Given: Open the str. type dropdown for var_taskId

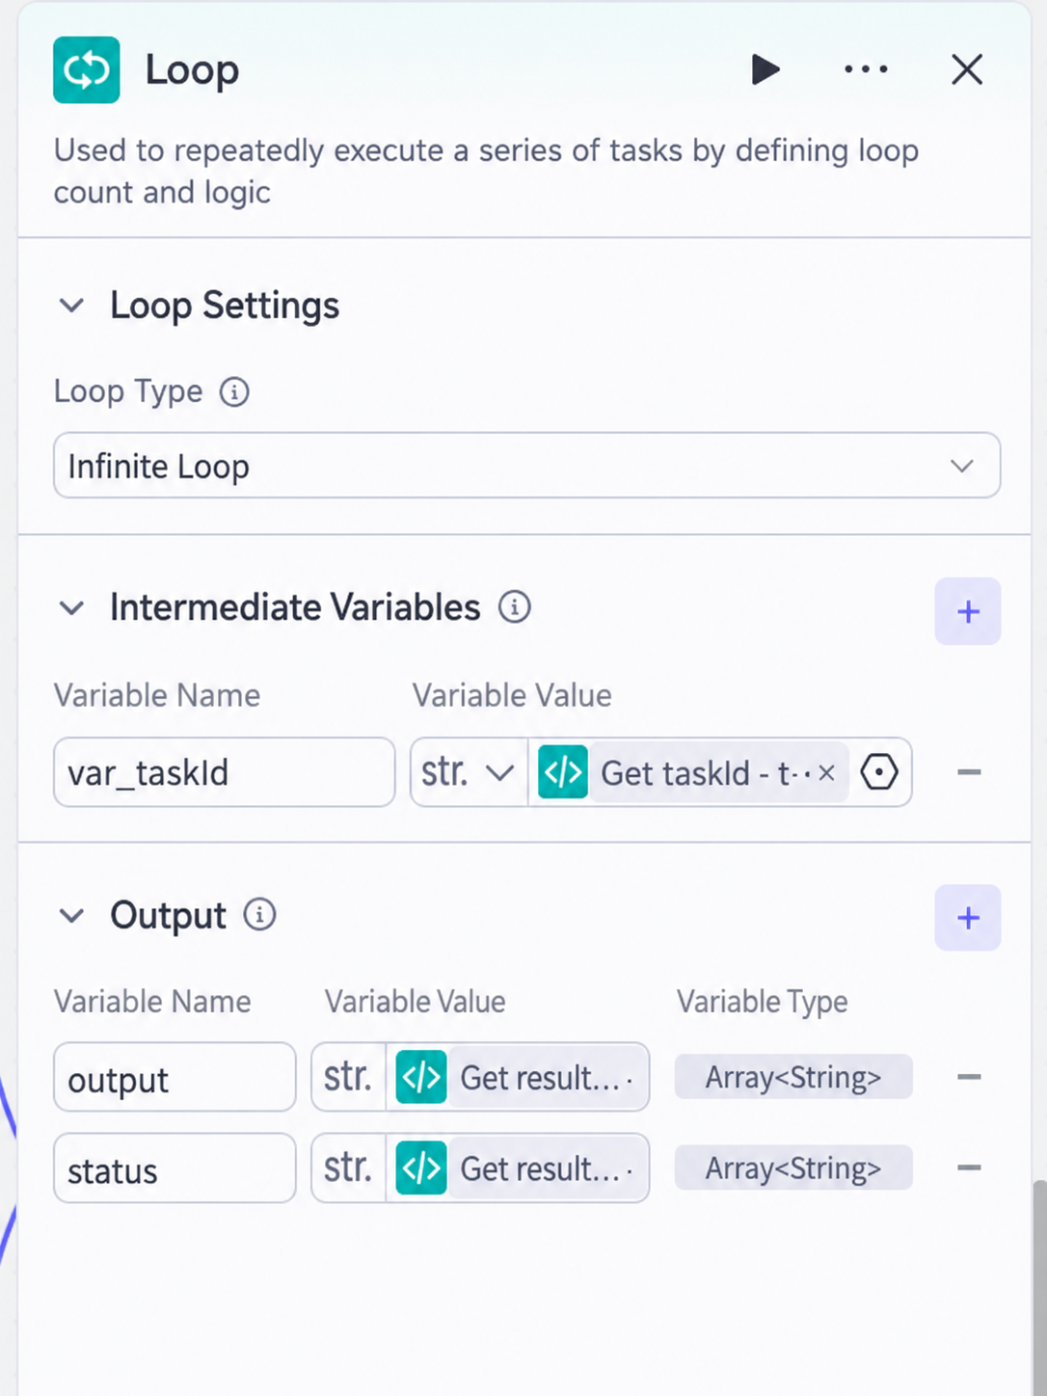Looking at the screenshot, I should tap(469, 772).
